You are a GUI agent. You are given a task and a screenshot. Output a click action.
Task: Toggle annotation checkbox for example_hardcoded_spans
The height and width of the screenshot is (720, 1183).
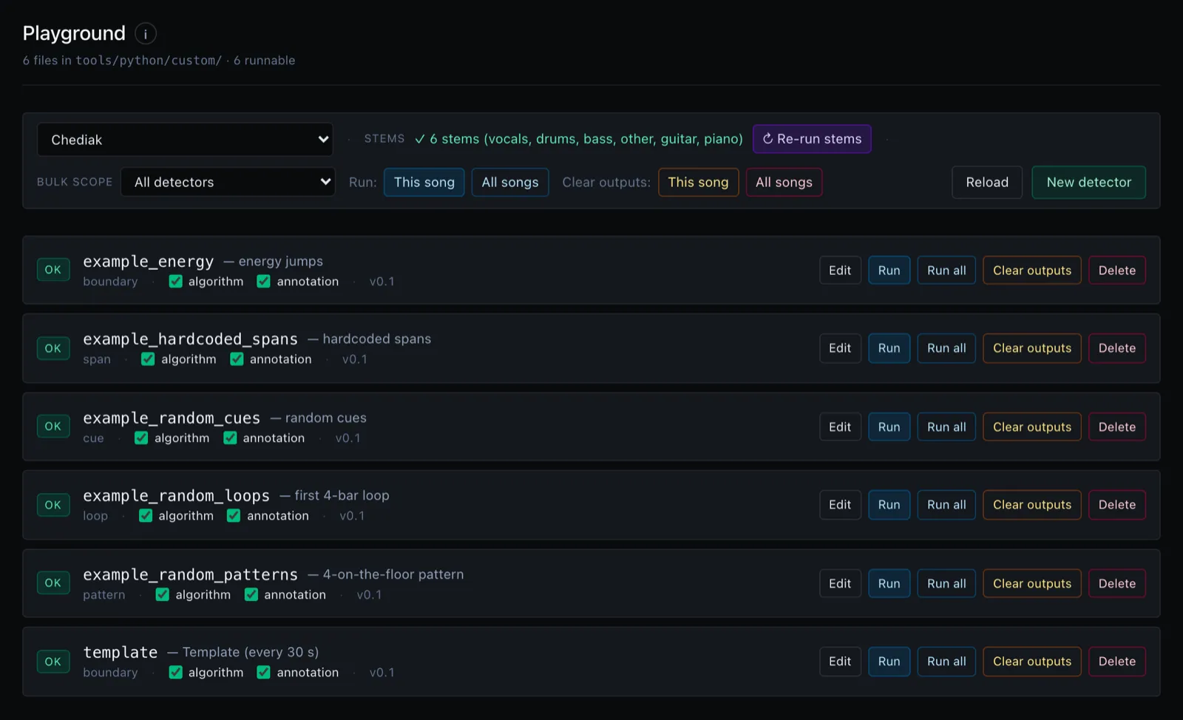pos(237,359)
